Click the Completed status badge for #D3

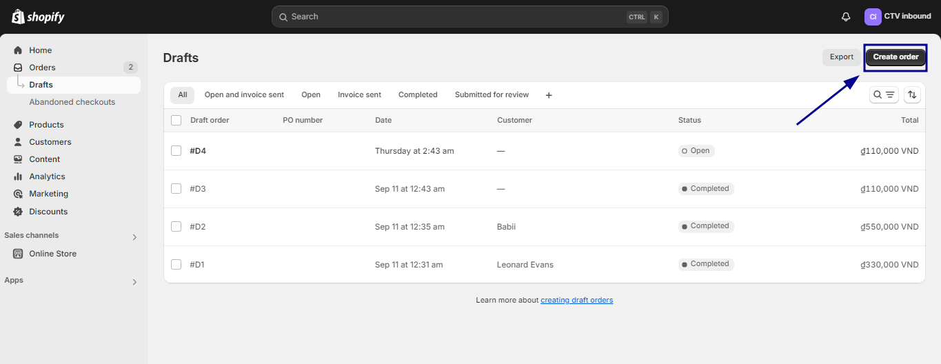click(x=706, y=189)
